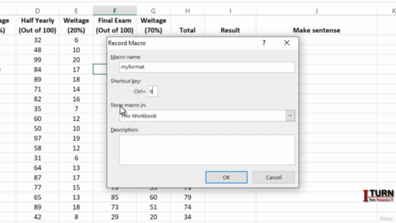Click the Weitage (20%) heading cell
The image size is (396, 223).
click(x=76, y=25)
